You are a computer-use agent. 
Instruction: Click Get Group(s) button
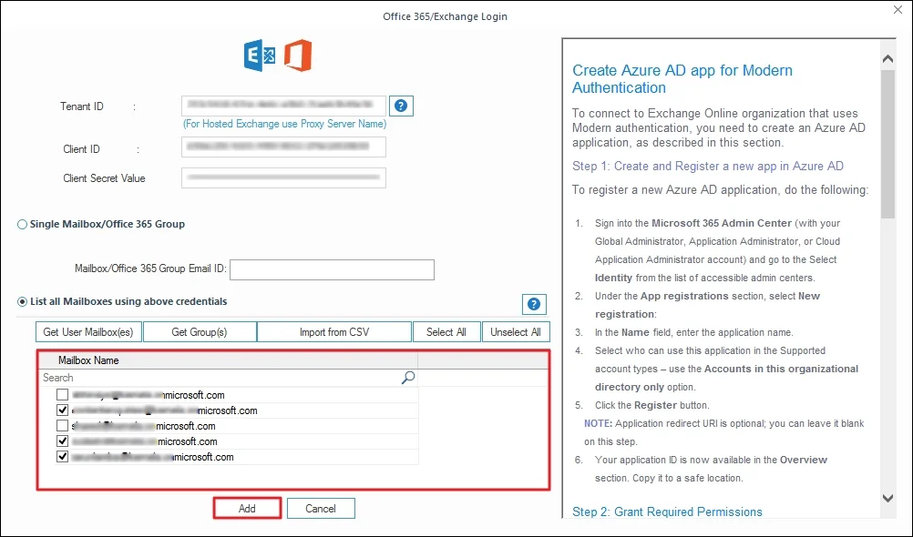[x=200, y=332]
